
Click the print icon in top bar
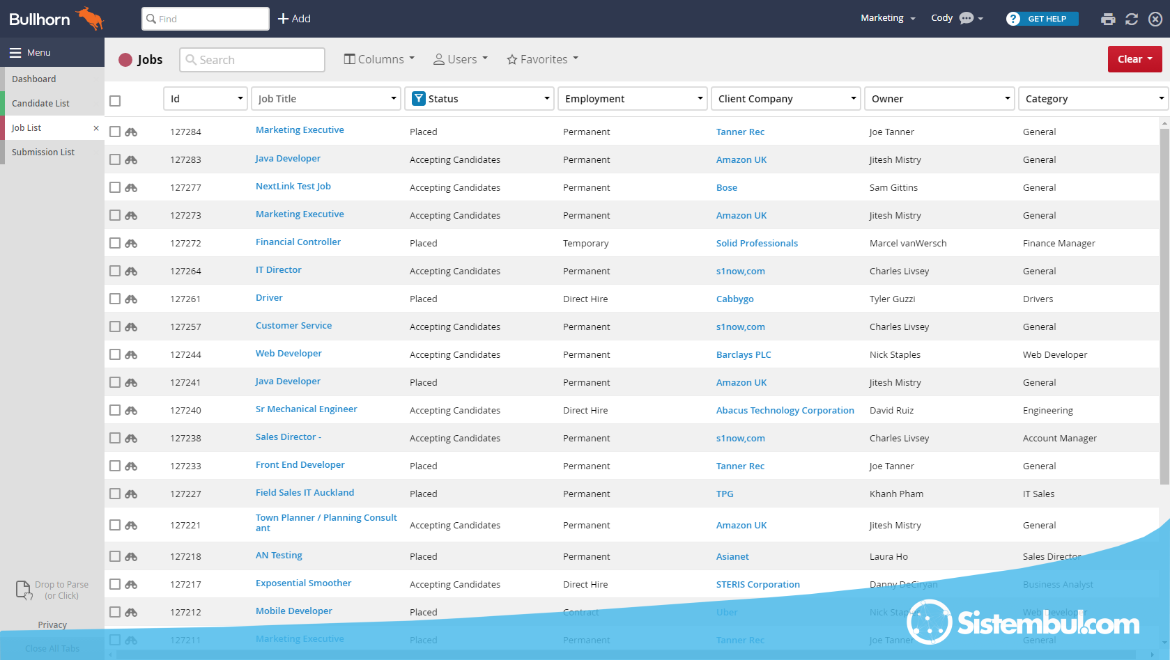click(1108, 19)
